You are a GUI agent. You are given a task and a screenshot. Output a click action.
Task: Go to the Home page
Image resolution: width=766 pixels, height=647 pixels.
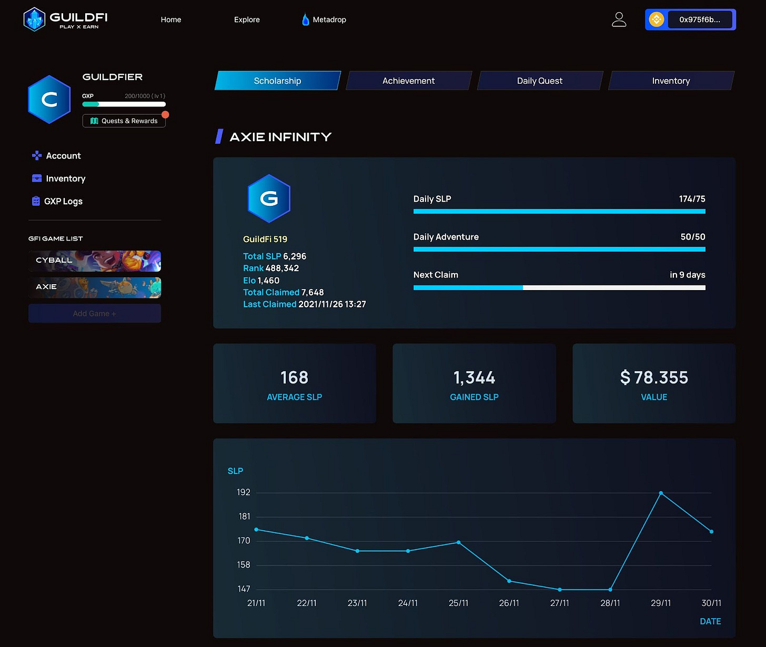(x=171, y=19)
